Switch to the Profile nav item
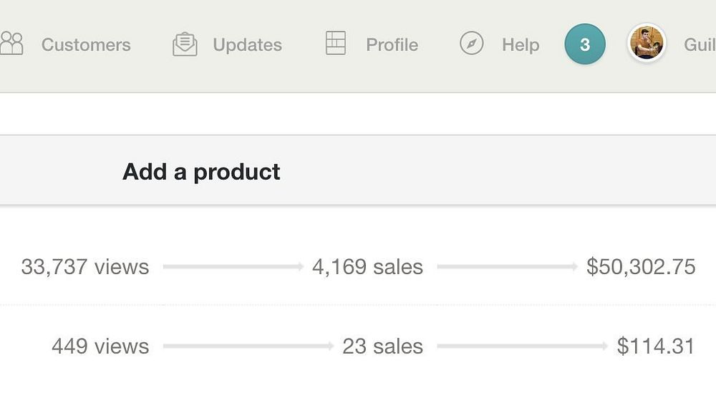 [x=392, y=44]
